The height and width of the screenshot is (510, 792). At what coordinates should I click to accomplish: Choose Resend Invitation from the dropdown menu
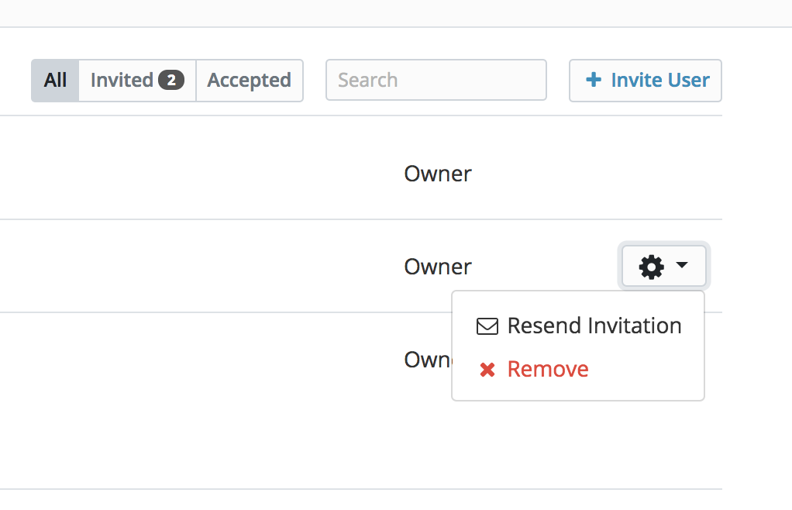pyautogui.click(x=578, y=326)
